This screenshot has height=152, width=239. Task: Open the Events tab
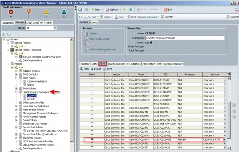point(94,23)
